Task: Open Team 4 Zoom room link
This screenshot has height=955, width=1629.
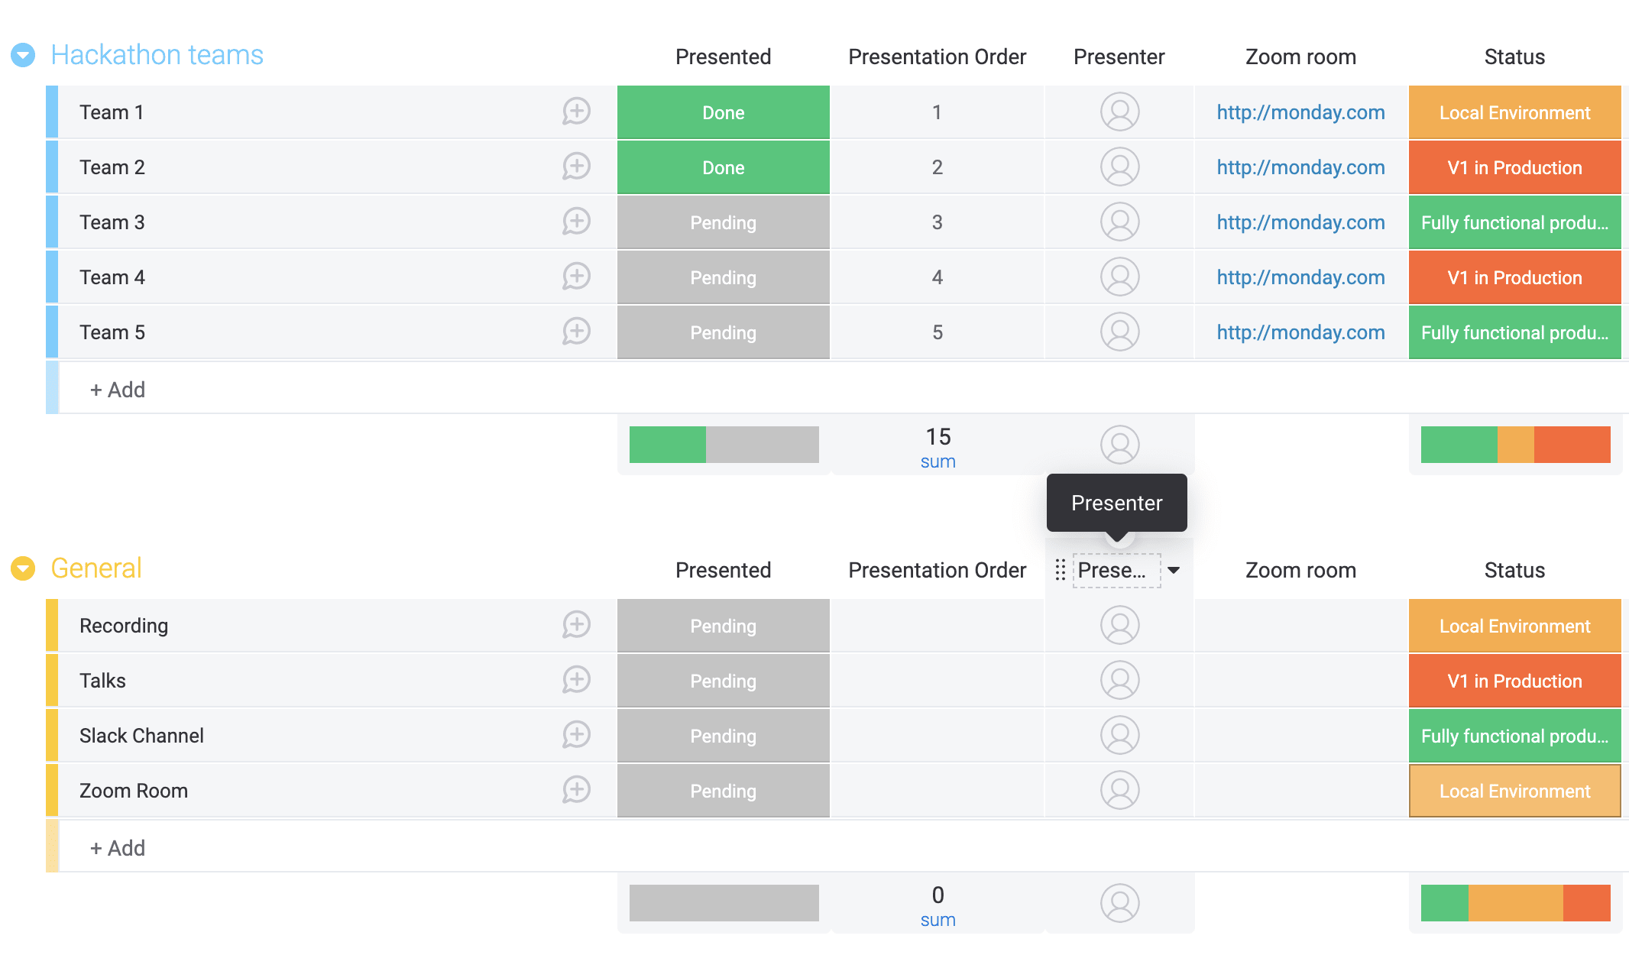Action: [x=1300, y=277]
